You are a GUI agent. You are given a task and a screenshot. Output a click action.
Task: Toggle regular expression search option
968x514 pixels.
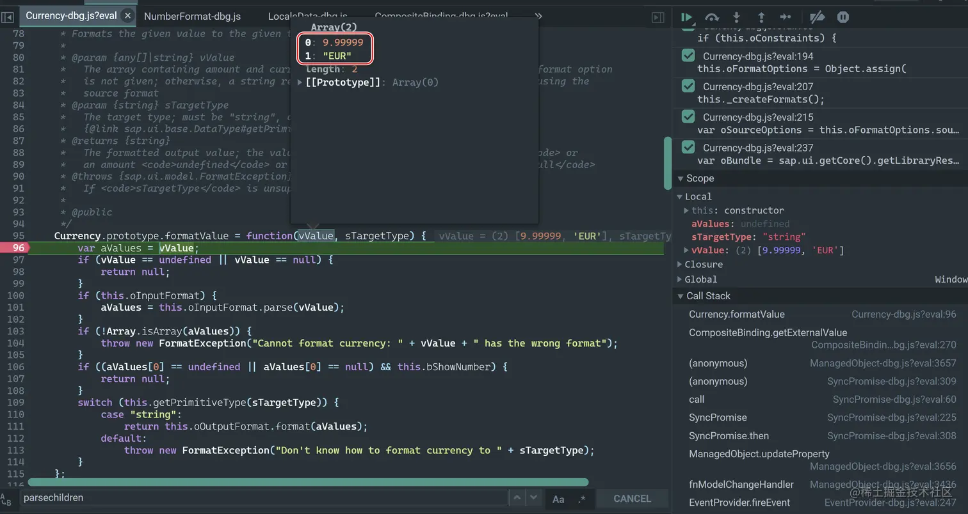[581, 499]
